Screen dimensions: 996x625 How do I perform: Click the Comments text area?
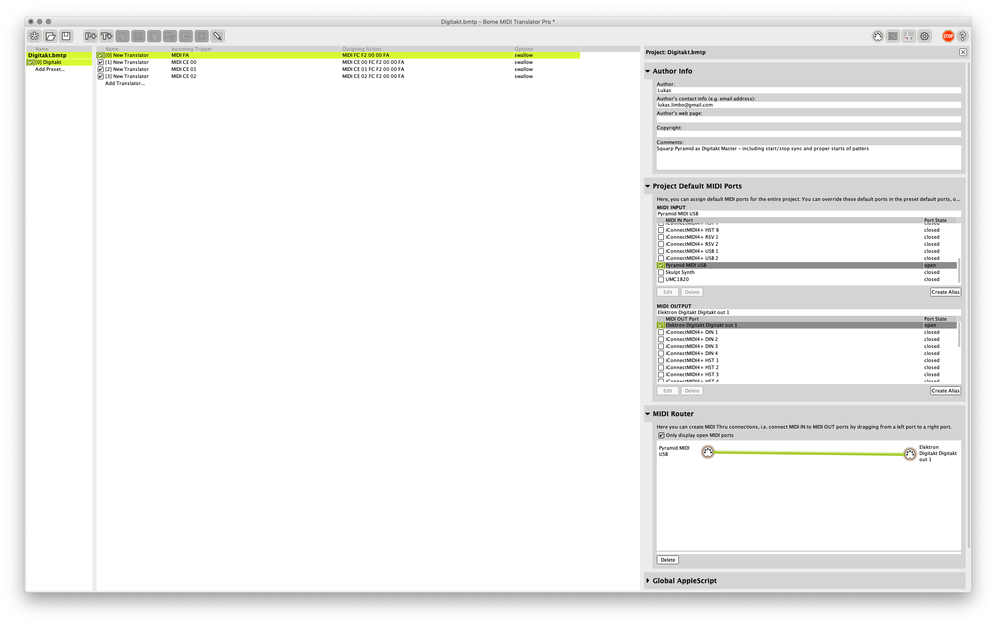point(809,157)
